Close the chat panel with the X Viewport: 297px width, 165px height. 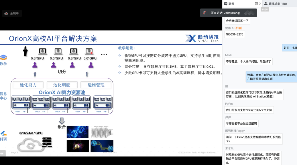(x=260, y=3)
